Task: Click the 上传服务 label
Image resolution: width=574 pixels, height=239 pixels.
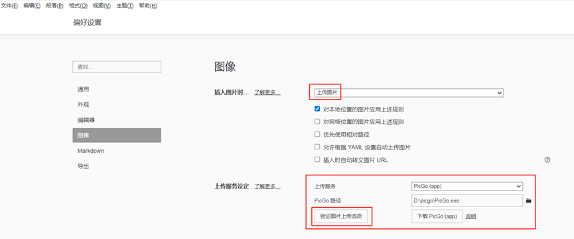Action: (x=325, y=187)
